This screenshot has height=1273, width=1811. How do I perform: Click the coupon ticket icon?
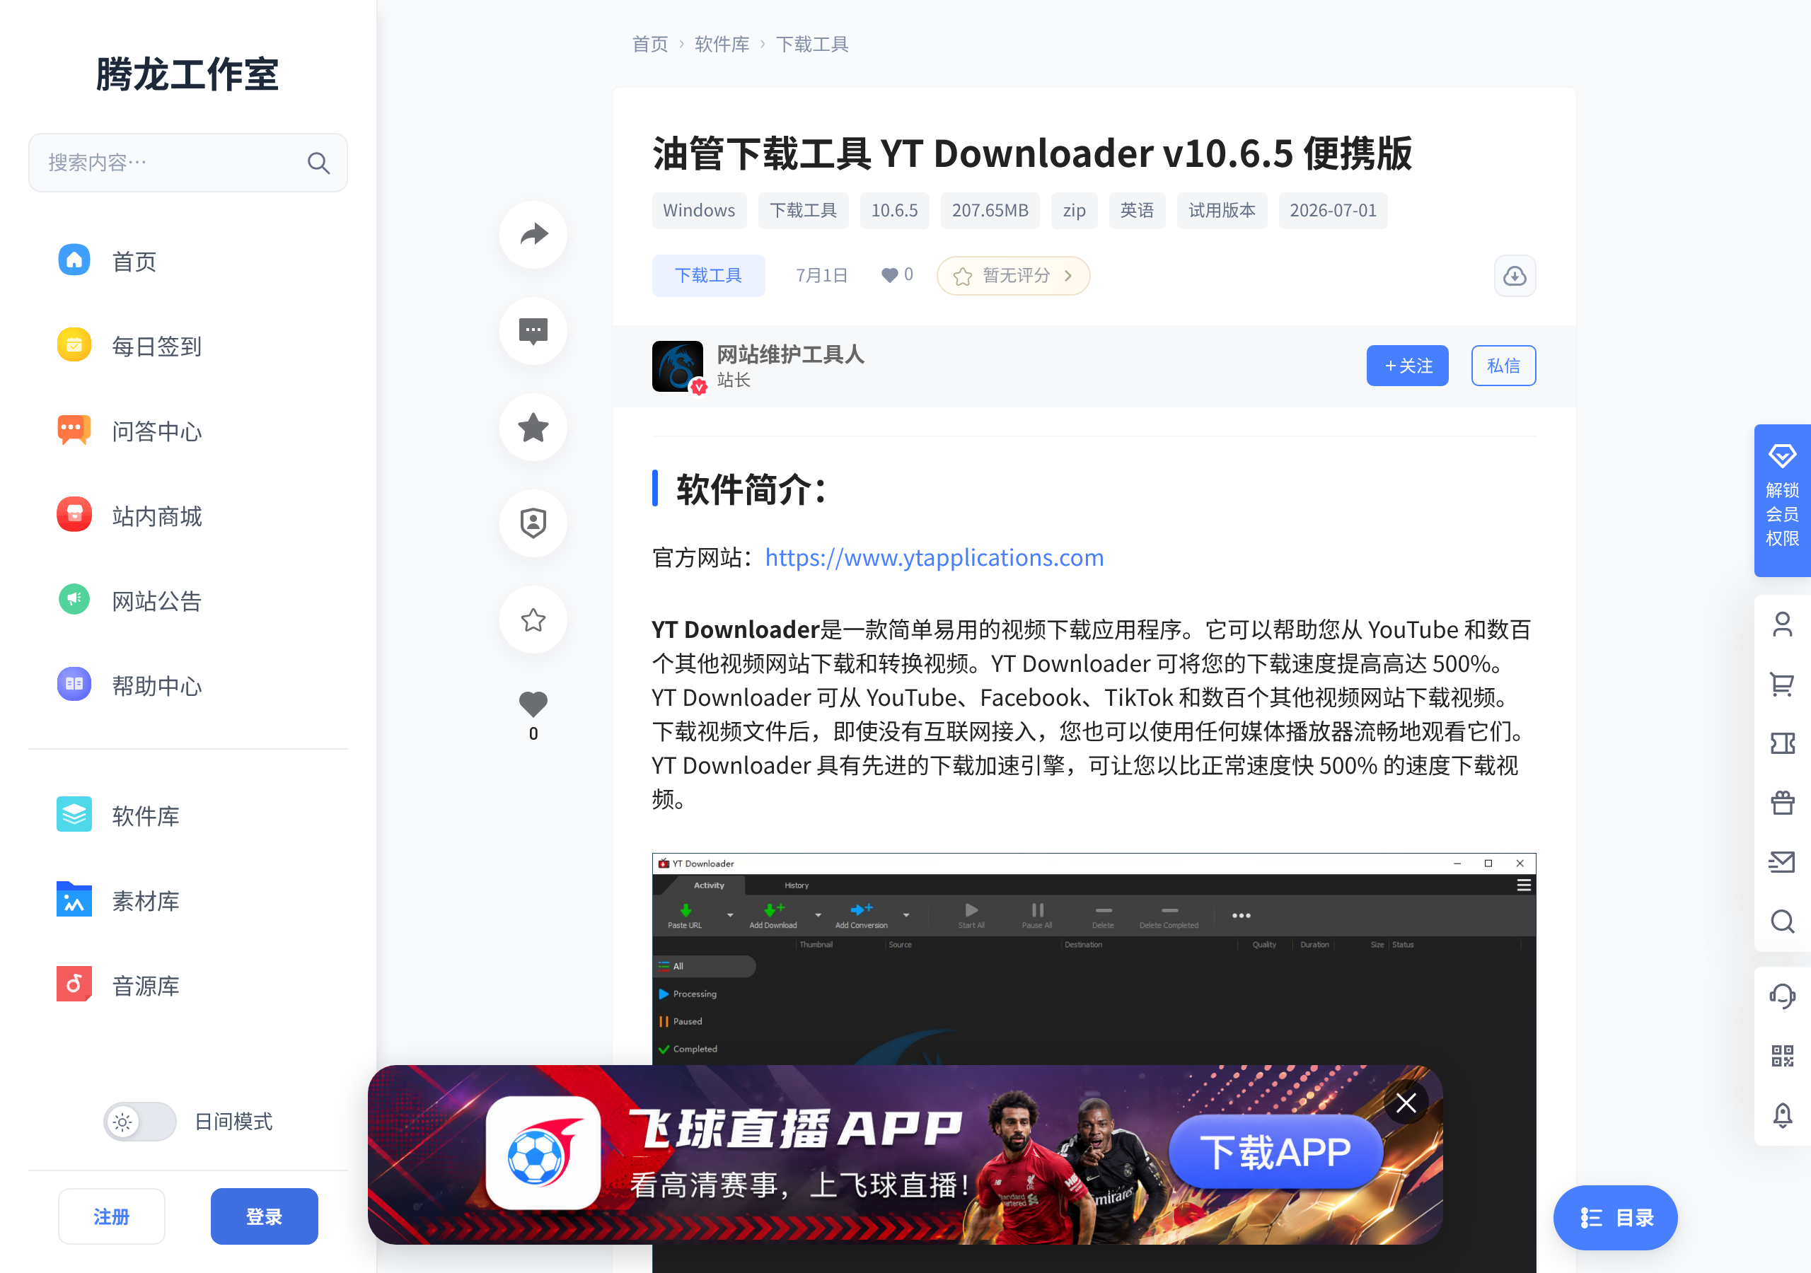click(x=1782, y=744)
